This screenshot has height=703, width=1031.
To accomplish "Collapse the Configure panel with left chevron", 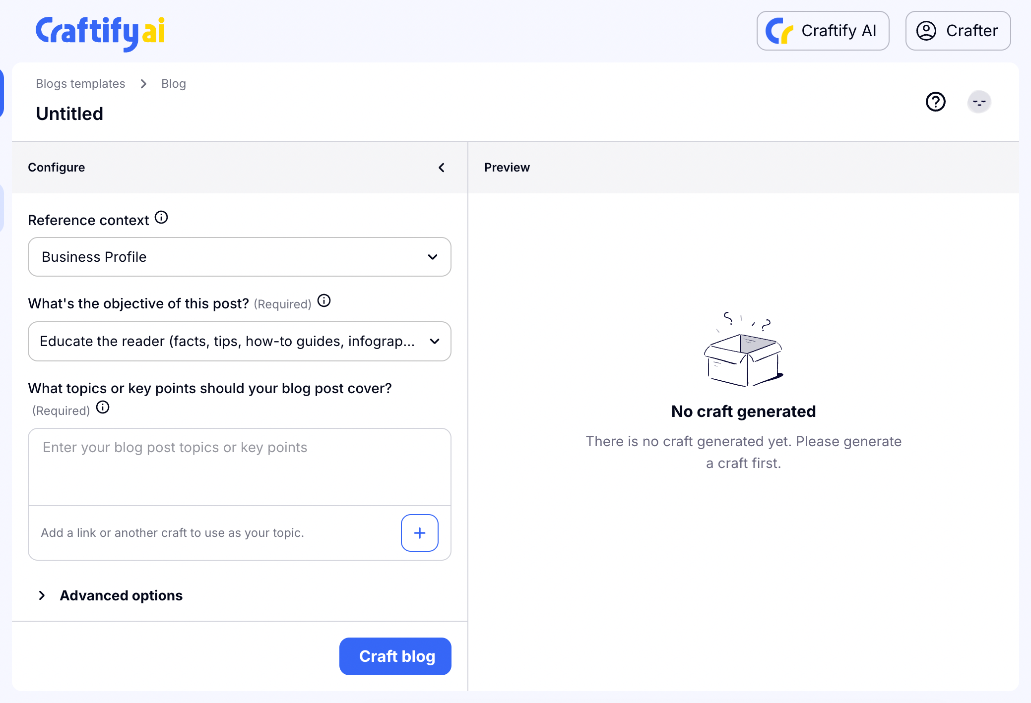I will tap(441, 168).
